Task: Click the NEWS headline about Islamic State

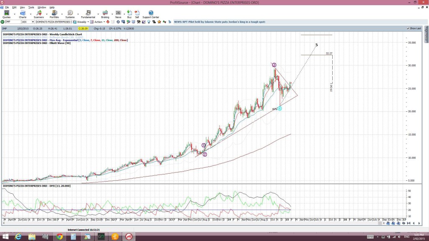Action: (x=220, y=22)
